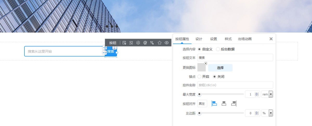Switch to the 设计 tab
Image resolution: width=312 pixels, height=126 pixels.
coord(199,39)
